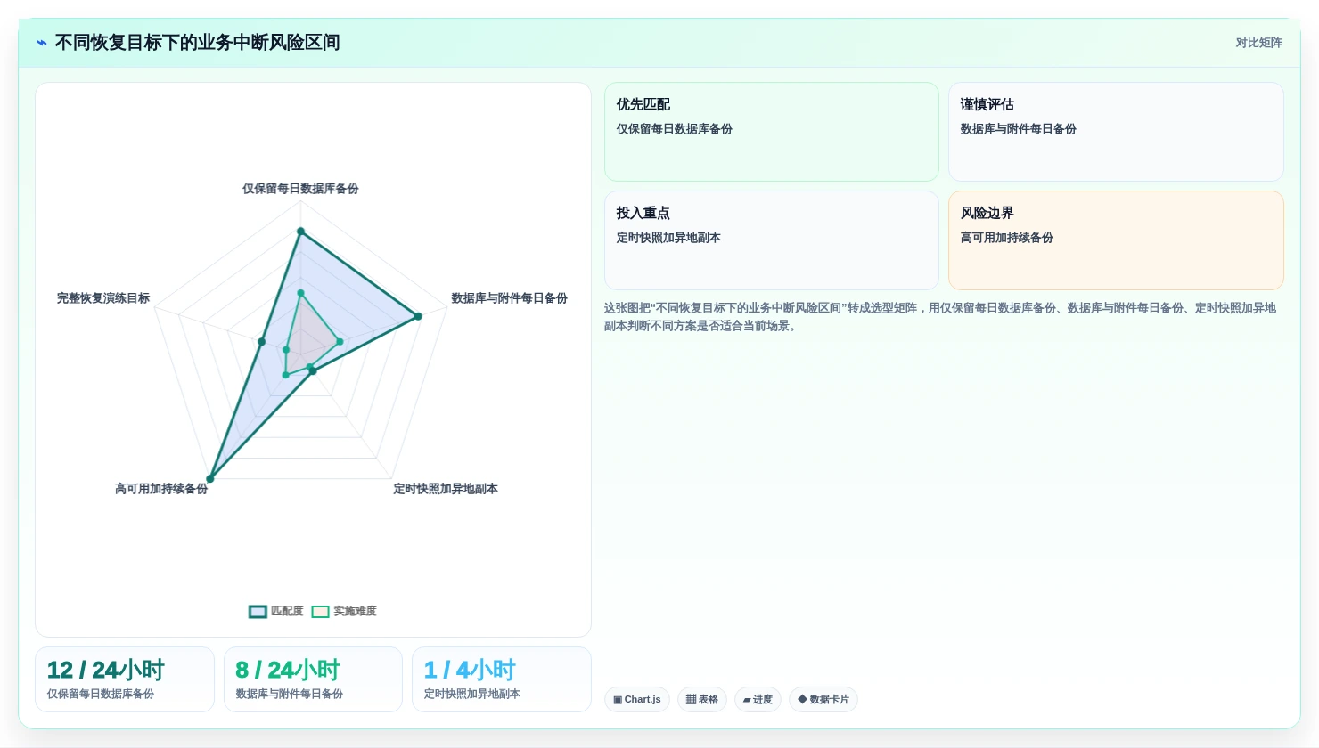Click the lightning icon beside the title

tap(42, 43)
